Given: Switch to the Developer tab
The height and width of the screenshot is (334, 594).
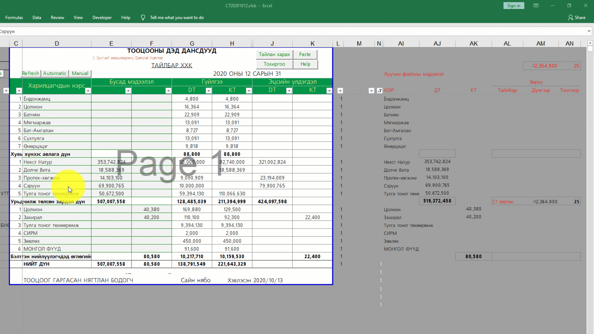Looking at the screenshot, I should (x=102, y=18).
